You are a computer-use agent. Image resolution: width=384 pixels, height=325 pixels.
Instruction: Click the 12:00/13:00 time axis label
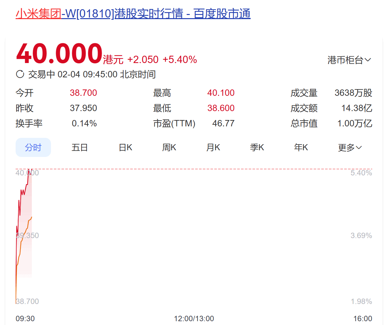pyautogui.click(x=194, y=318)
